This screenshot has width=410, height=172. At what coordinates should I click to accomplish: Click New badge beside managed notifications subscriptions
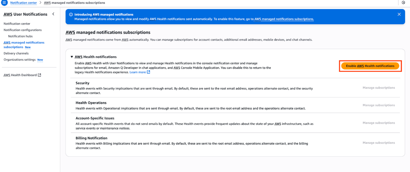click(28, 47)
